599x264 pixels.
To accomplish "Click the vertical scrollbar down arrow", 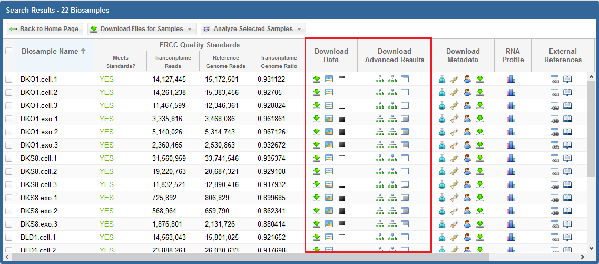I will [x=591, y=247].
